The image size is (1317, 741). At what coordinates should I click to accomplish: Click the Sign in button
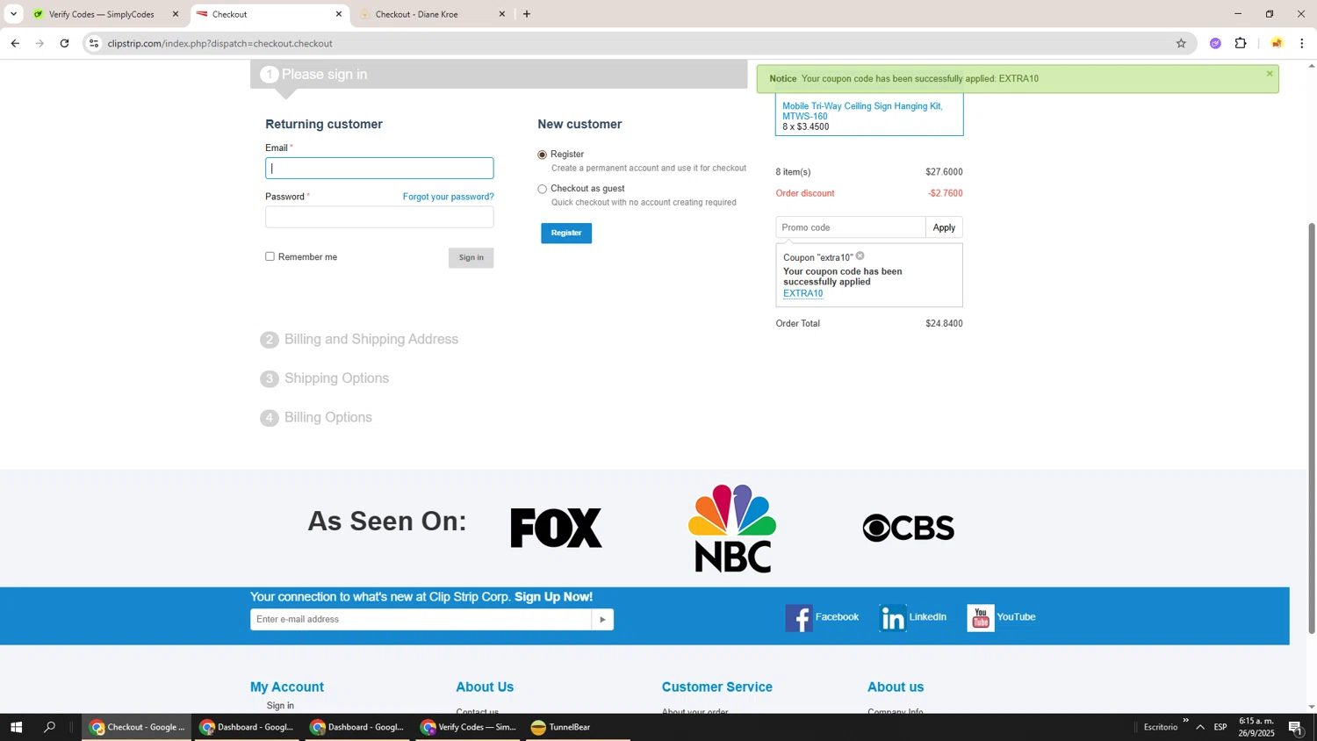coord(471,257)
